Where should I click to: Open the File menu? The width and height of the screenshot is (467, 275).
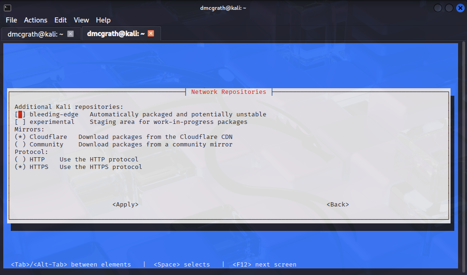pos(11,20)
